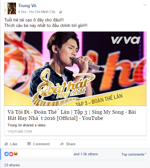Click the public globe privacy icon
Screen dimensions: 150x168
pyautogui.click(x=60, y=12)
